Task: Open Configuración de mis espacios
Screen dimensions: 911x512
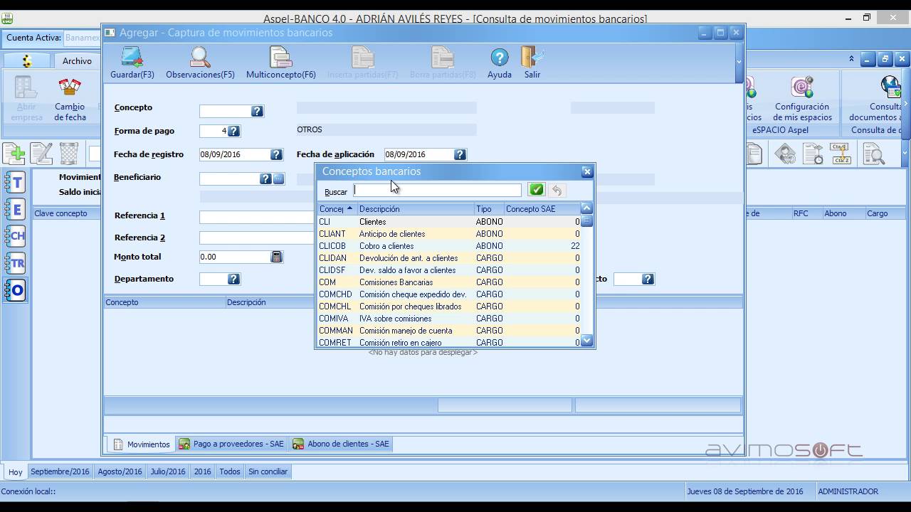Action: (x=803, y=100)
